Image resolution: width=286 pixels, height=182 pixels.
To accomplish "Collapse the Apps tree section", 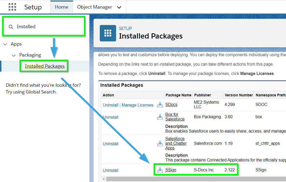I will pyautogui.click(x=5, y=44).
